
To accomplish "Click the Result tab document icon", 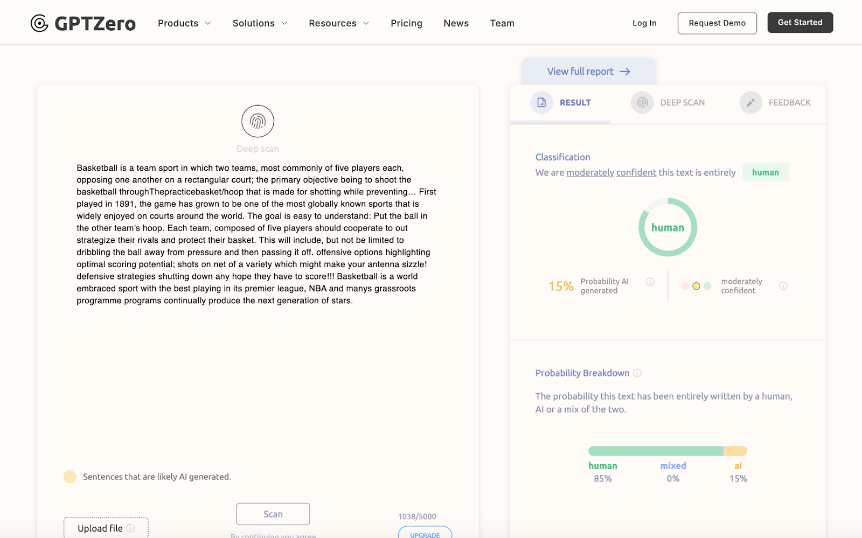I will pos(541,102).
